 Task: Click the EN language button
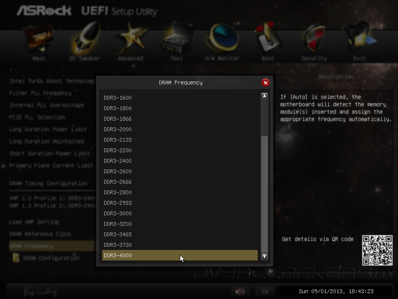(x=265, y=291)
